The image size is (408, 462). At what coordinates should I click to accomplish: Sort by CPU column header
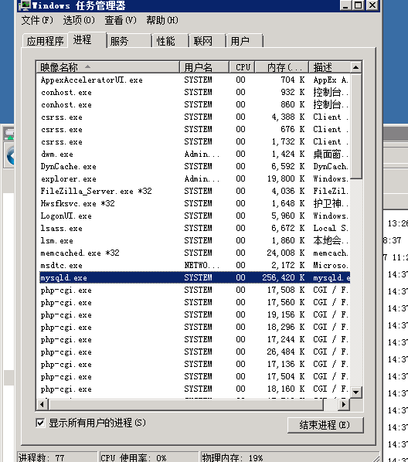[243, 67]
